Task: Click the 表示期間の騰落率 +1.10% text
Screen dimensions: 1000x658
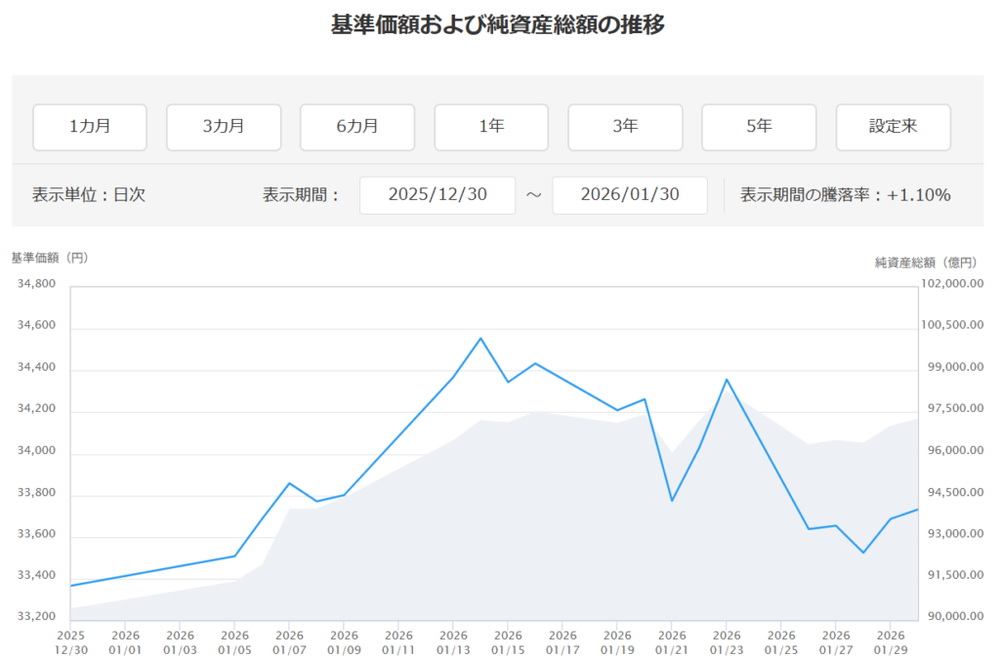Action: [x=845, y=195]
